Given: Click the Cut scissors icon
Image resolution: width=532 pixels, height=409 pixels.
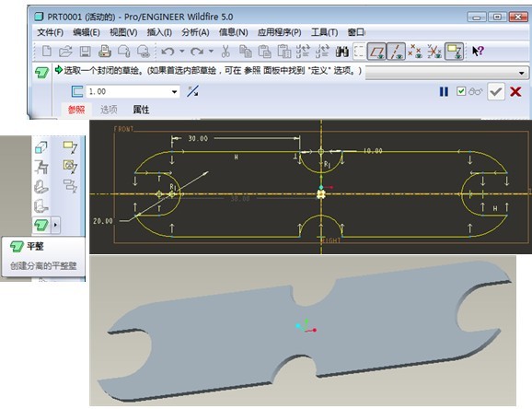Looking at the screenshot, I should 226,52.
